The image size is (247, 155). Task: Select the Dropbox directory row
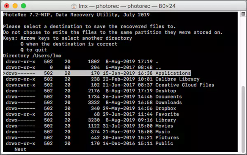pos(91,108)
